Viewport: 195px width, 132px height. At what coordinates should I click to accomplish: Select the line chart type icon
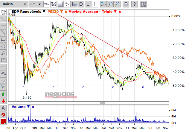[33, 4]
